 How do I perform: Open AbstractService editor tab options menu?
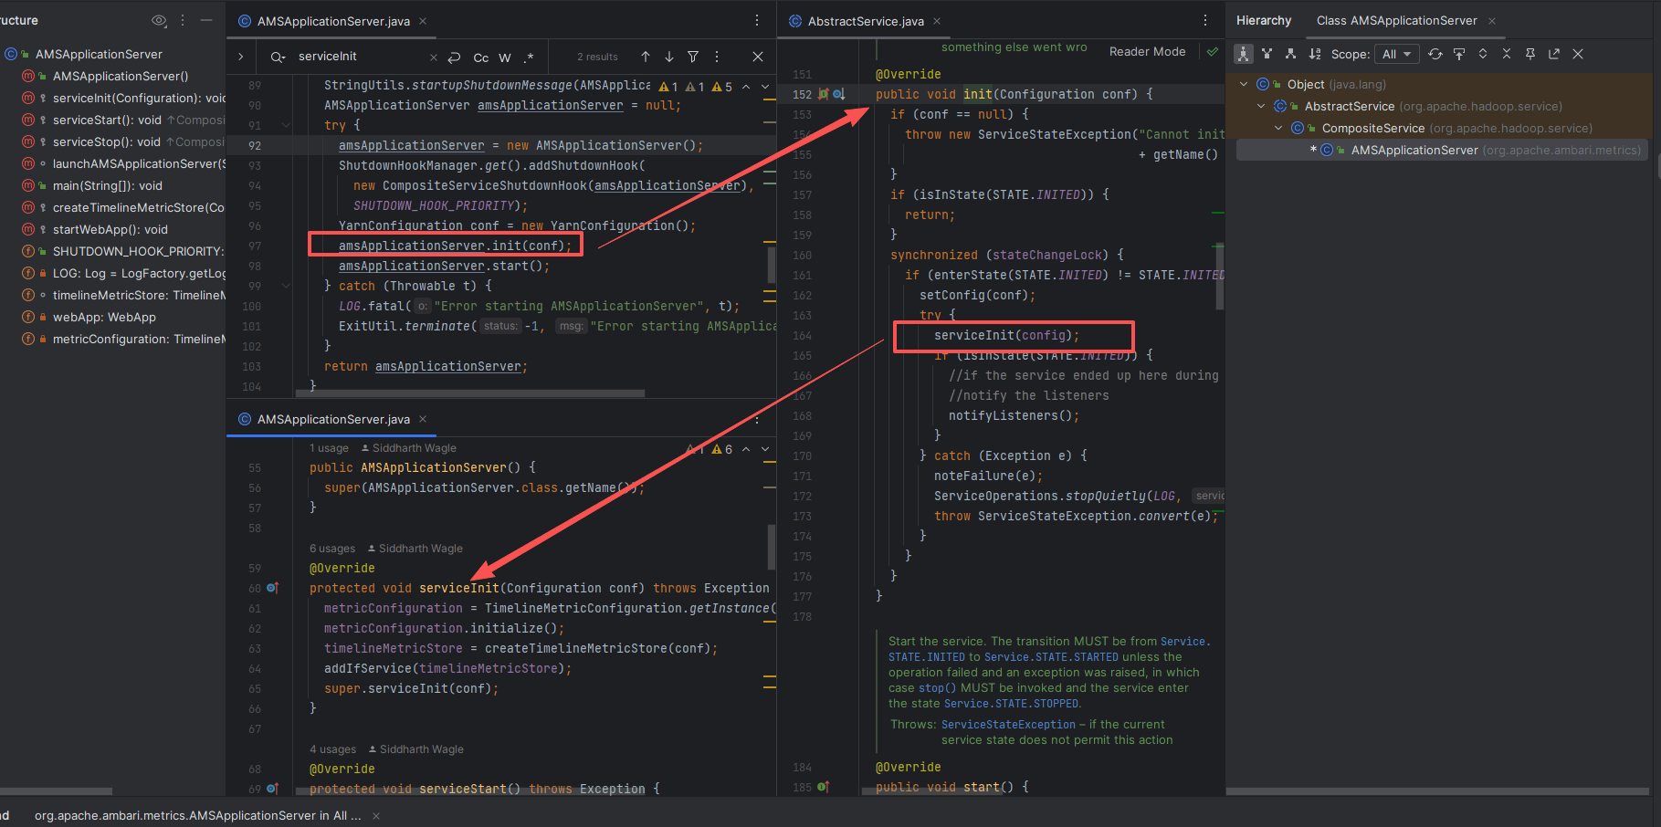coord(1205,20)
